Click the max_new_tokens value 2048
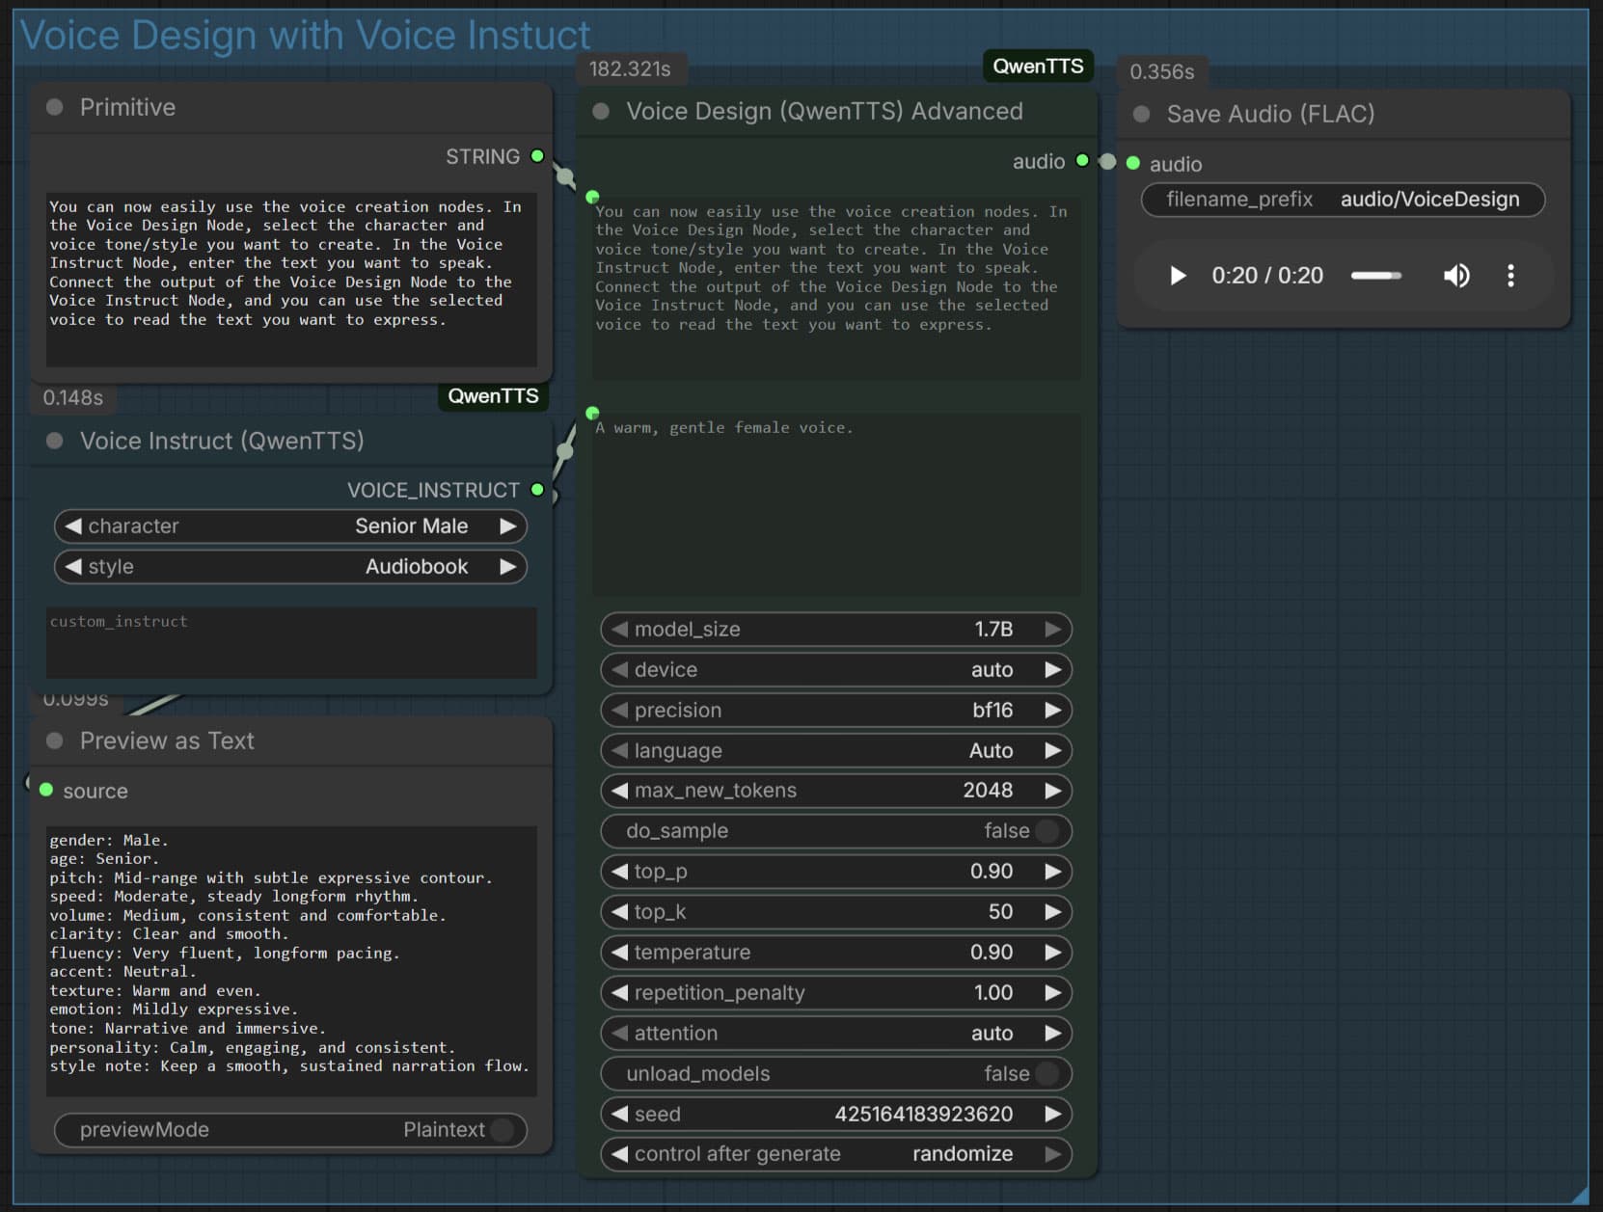 [x=988, y=791]
